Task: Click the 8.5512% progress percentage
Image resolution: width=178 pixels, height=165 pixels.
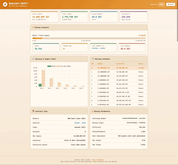Action: point(142,36)
